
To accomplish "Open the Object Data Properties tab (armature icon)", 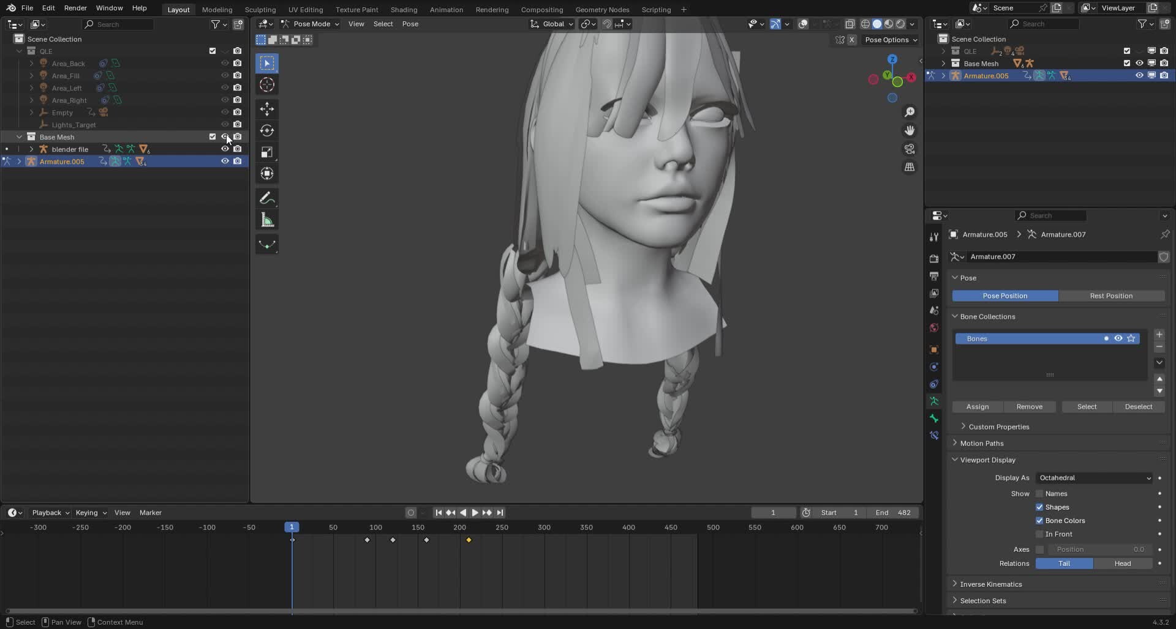I will click(x=934, y=401).
